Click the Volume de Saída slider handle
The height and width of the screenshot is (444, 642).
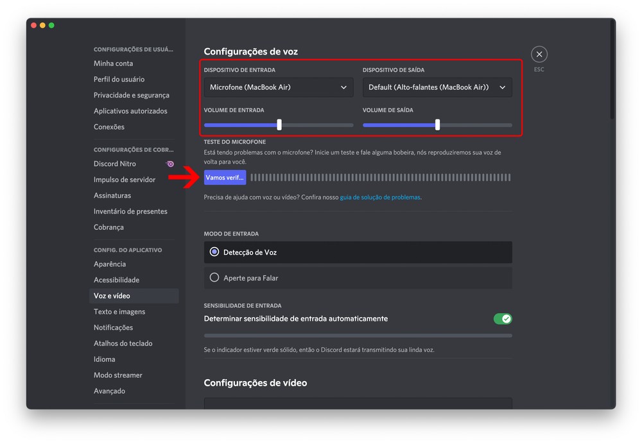(x=438, y=125)
